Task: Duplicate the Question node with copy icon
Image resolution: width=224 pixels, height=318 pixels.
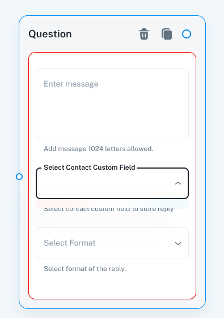Action: (167, 34)
